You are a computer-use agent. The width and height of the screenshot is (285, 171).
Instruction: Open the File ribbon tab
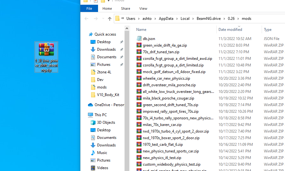[x=89, y=9]
